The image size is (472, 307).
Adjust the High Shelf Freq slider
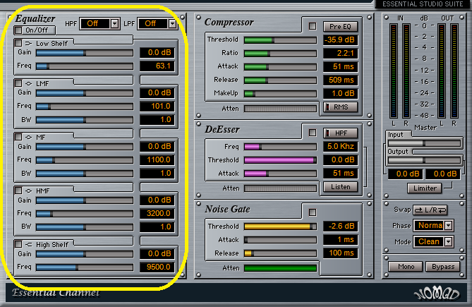85,267
